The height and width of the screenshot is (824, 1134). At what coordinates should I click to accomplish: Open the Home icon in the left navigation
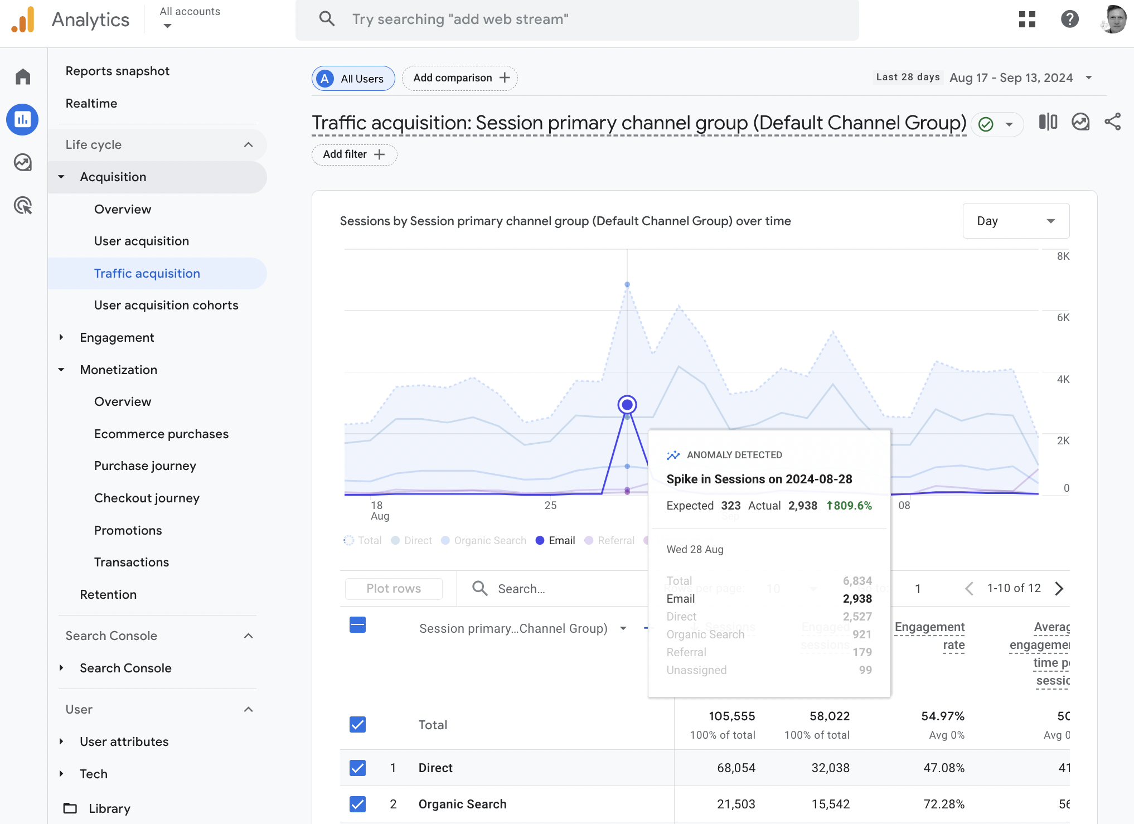(22, 76)
